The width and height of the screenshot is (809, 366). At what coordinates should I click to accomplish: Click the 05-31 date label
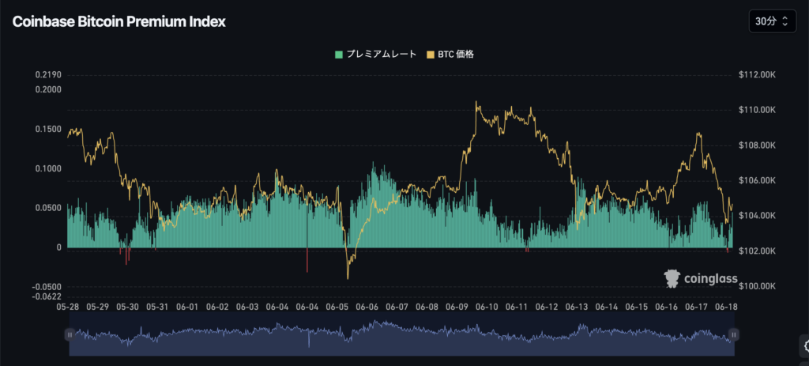coord(157,307)
